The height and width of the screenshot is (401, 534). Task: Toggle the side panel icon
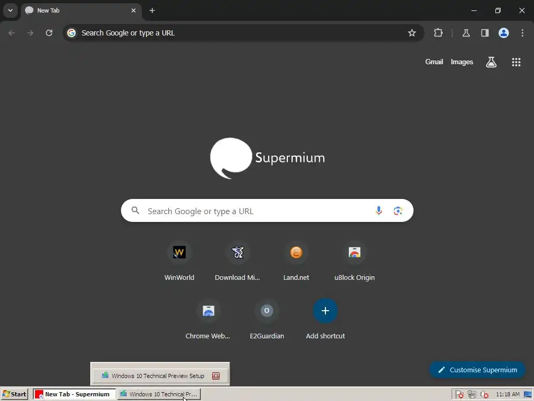click(485, 33)
